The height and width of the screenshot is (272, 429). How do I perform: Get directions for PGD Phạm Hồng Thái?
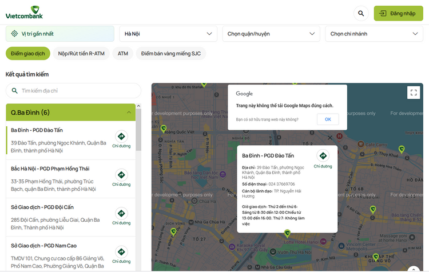click(x=121, y=178)
